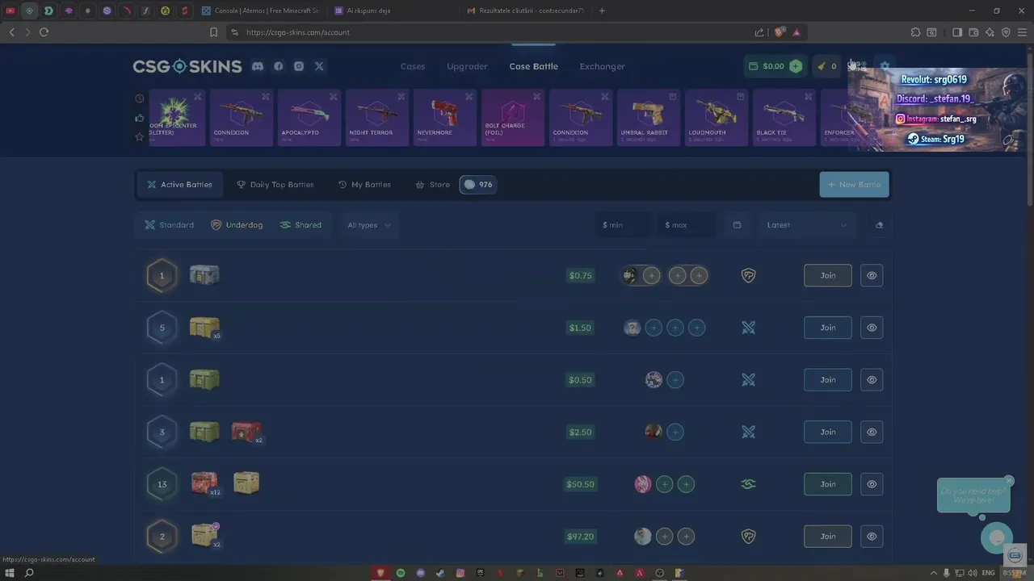1034x581 pixels.
Task: Open Brave Shields icon in address bar
Action: [780, 32]
